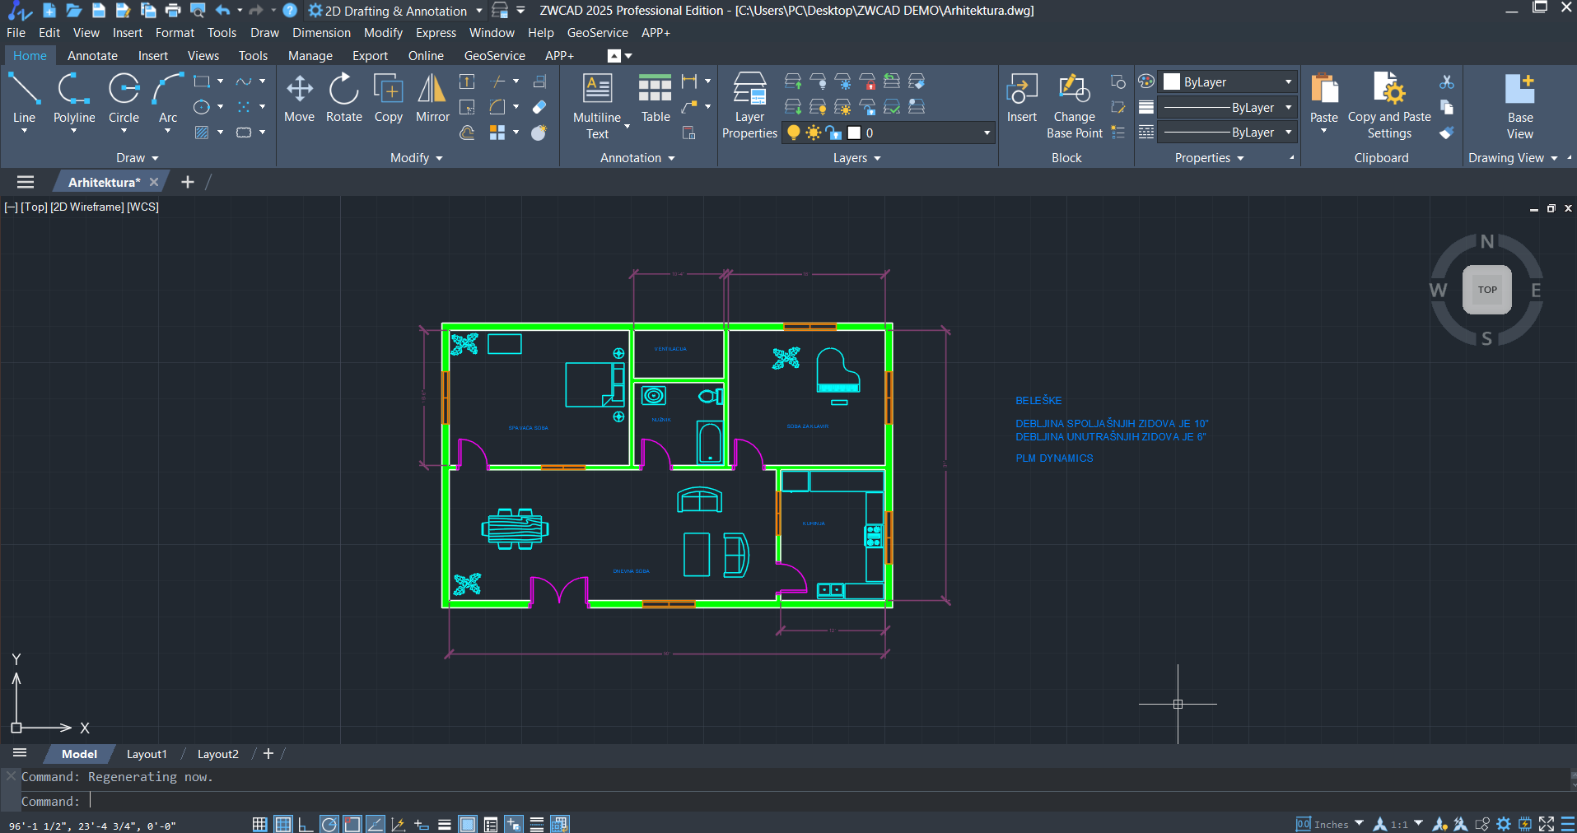Switch to the Annotate ribbon tab
Viewport: 1577px width, 833px height.
pos(92,56)
